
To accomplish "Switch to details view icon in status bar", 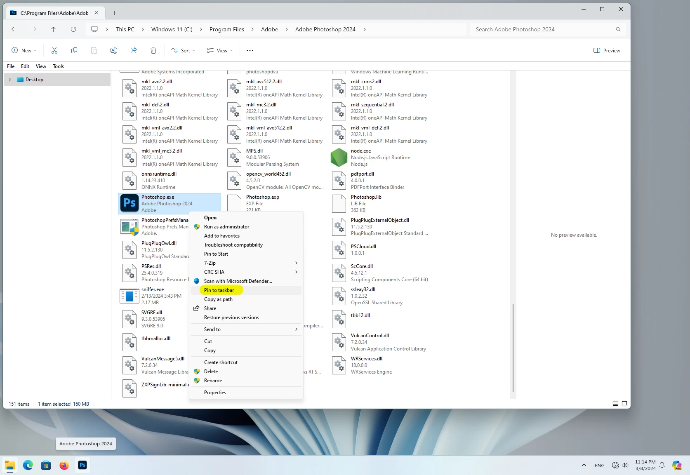I will click(x=615, y=404).
